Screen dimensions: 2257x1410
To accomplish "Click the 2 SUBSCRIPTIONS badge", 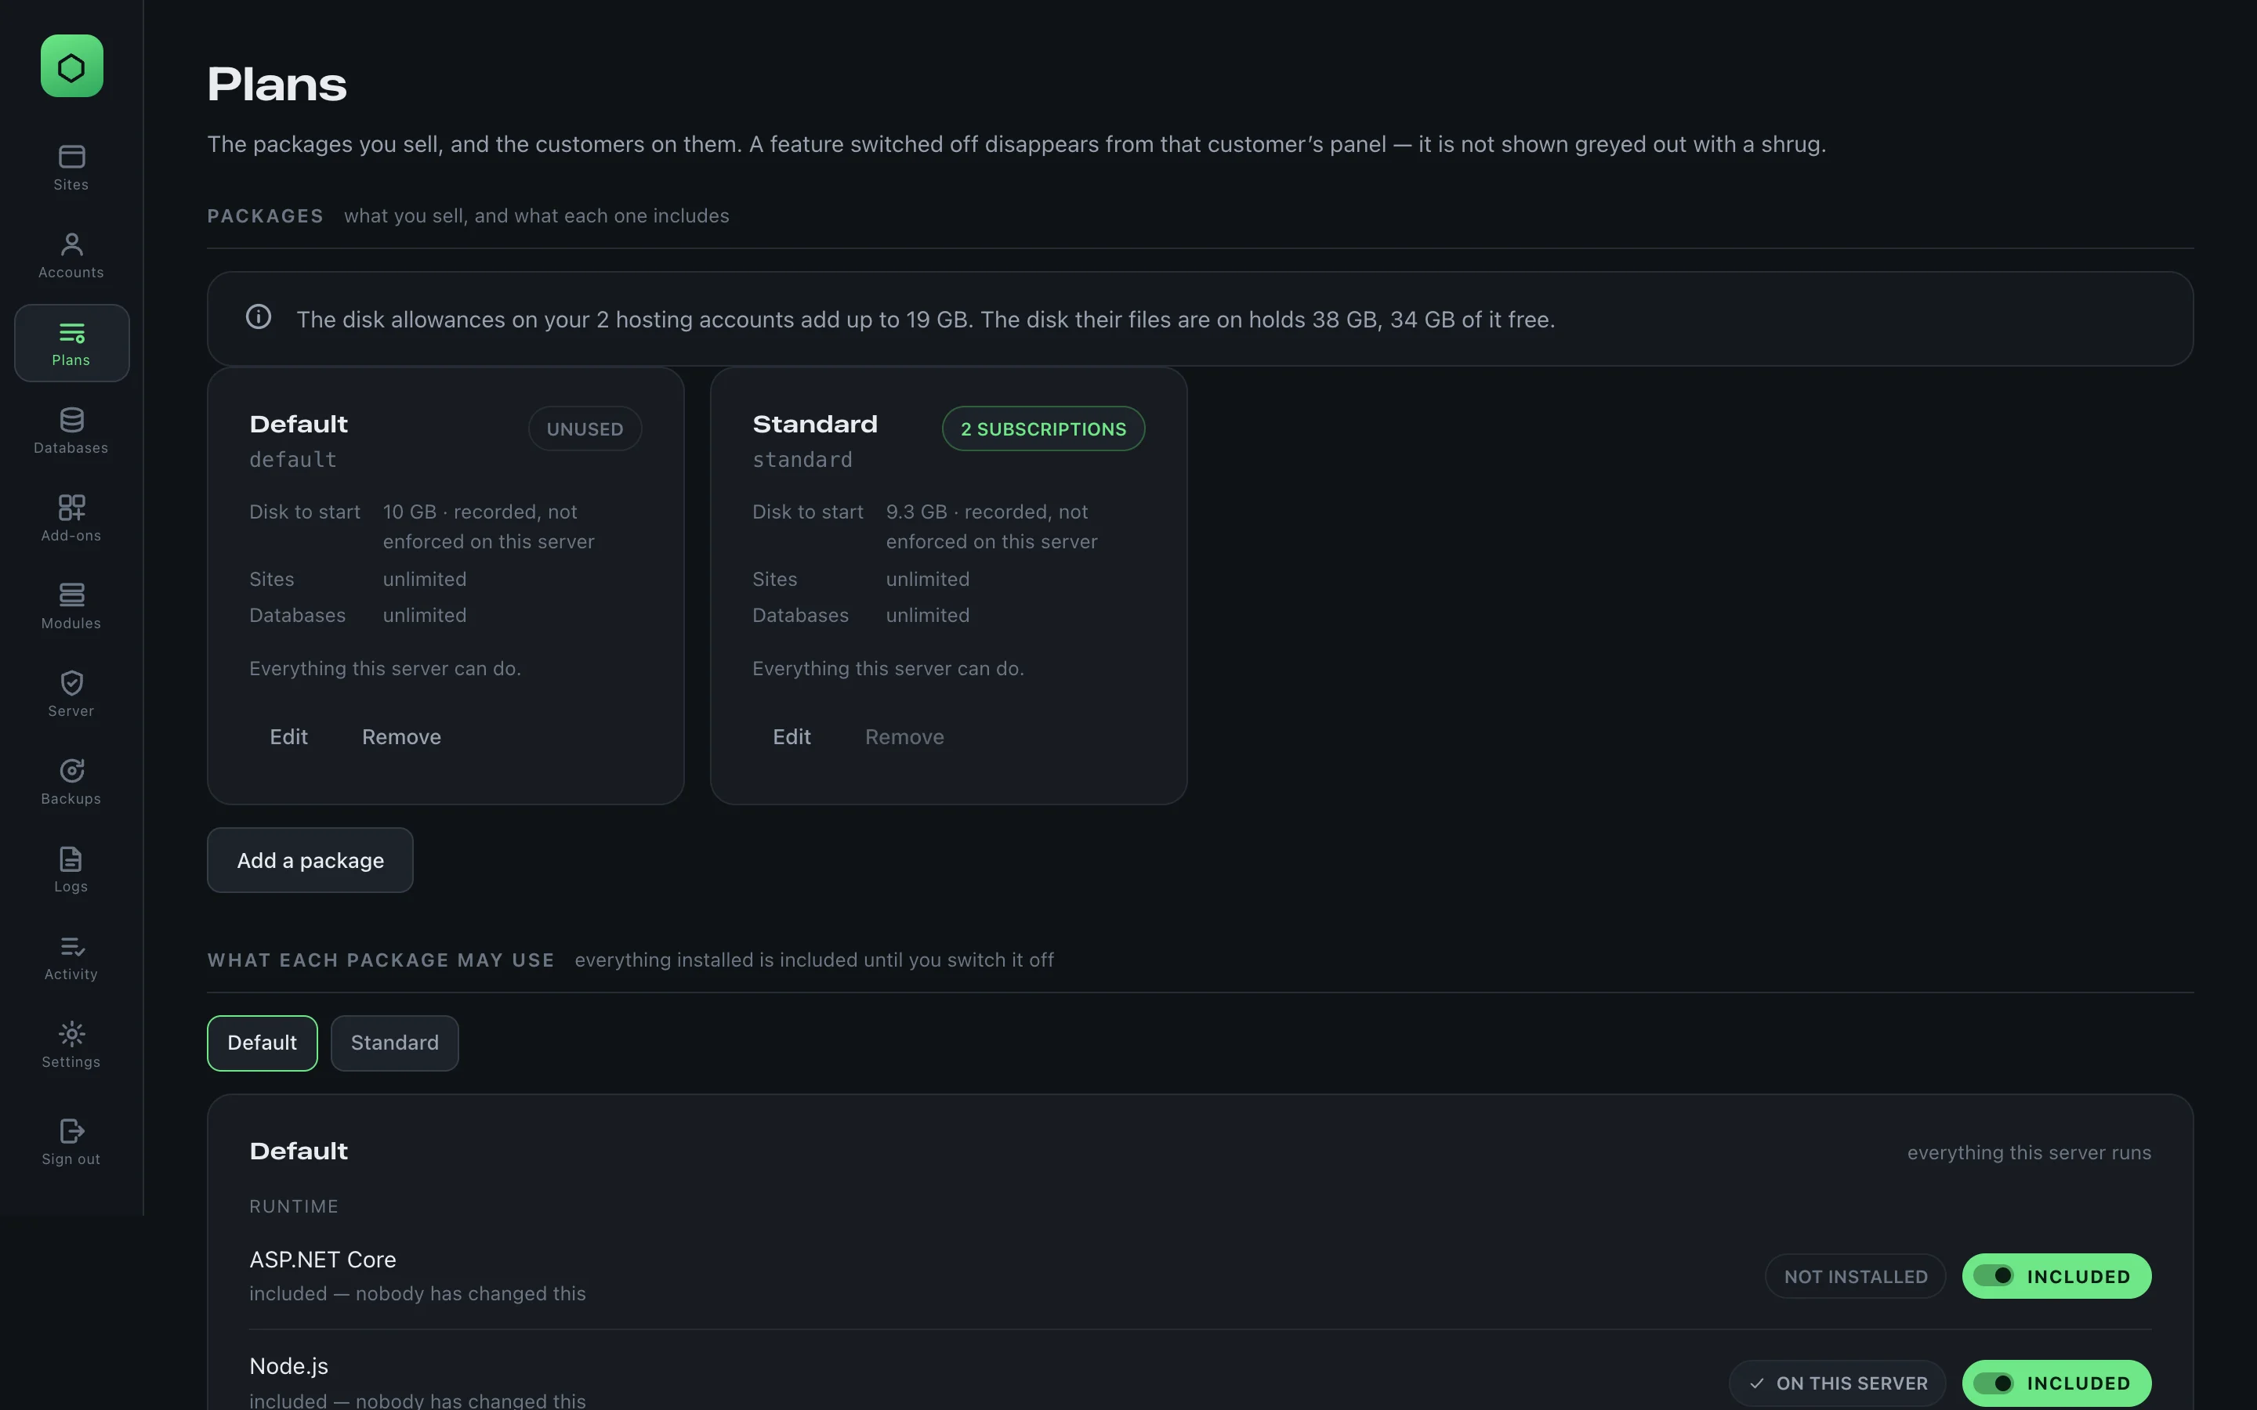I will [1044, 429].
